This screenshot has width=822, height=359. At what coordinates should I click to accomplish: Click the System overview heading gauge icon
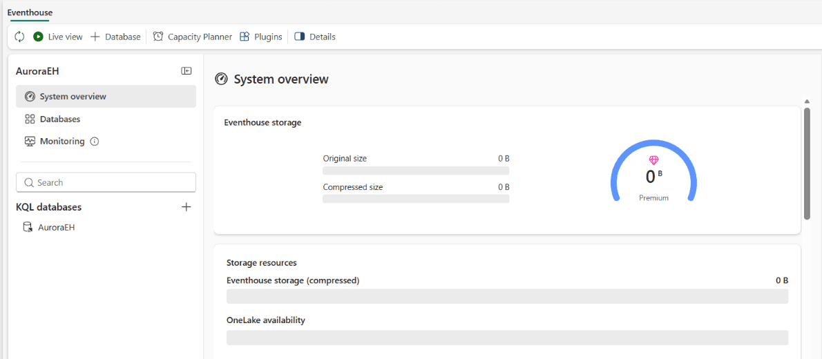[221, 79]
